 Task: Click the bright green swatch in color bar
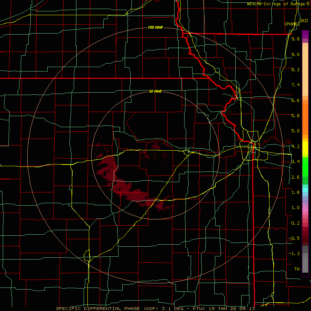[x=305, y=167]
